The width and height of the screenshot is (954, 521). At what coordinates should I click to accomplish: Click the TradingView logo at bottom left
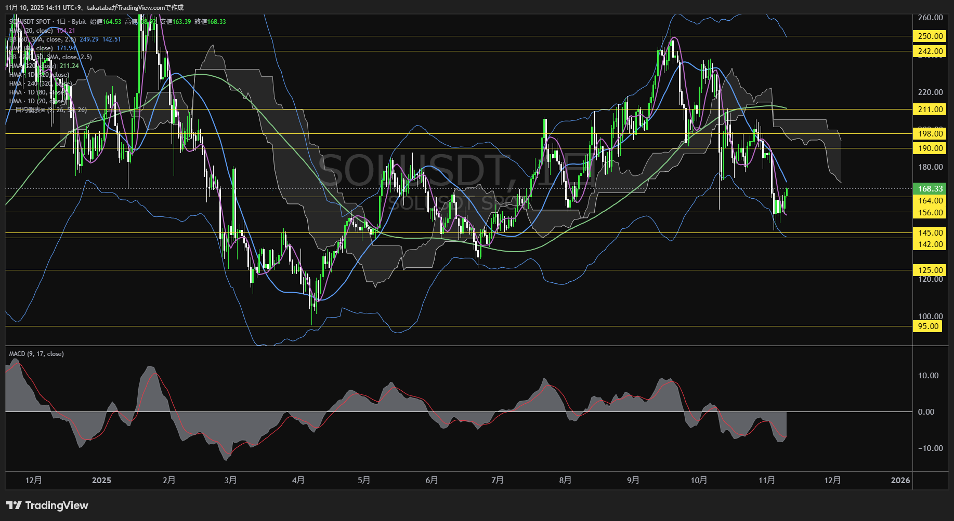[47, 505]
